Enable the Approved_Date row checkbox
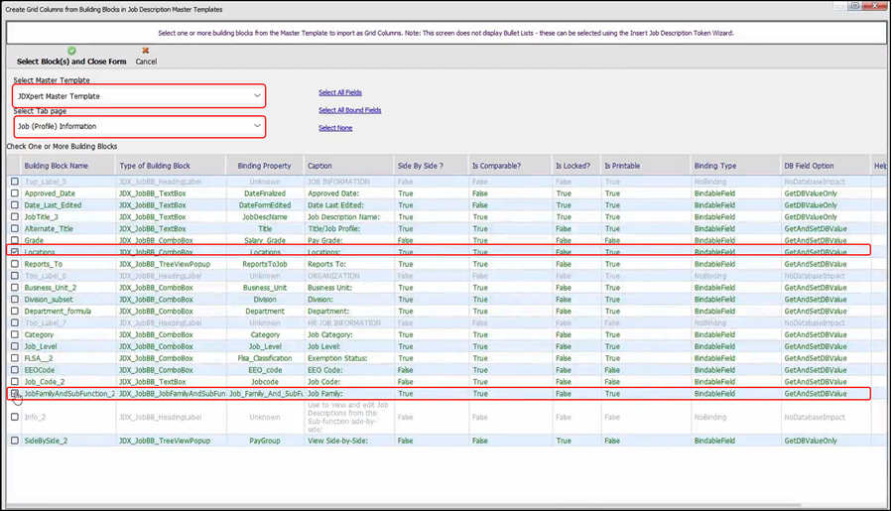Screen dimensions: 892x511 point(15,193)
